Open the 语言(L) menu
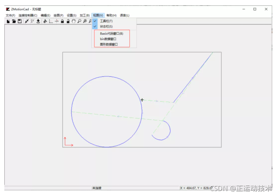This screenshot has width=277, height=195. [x=124, y=15]
